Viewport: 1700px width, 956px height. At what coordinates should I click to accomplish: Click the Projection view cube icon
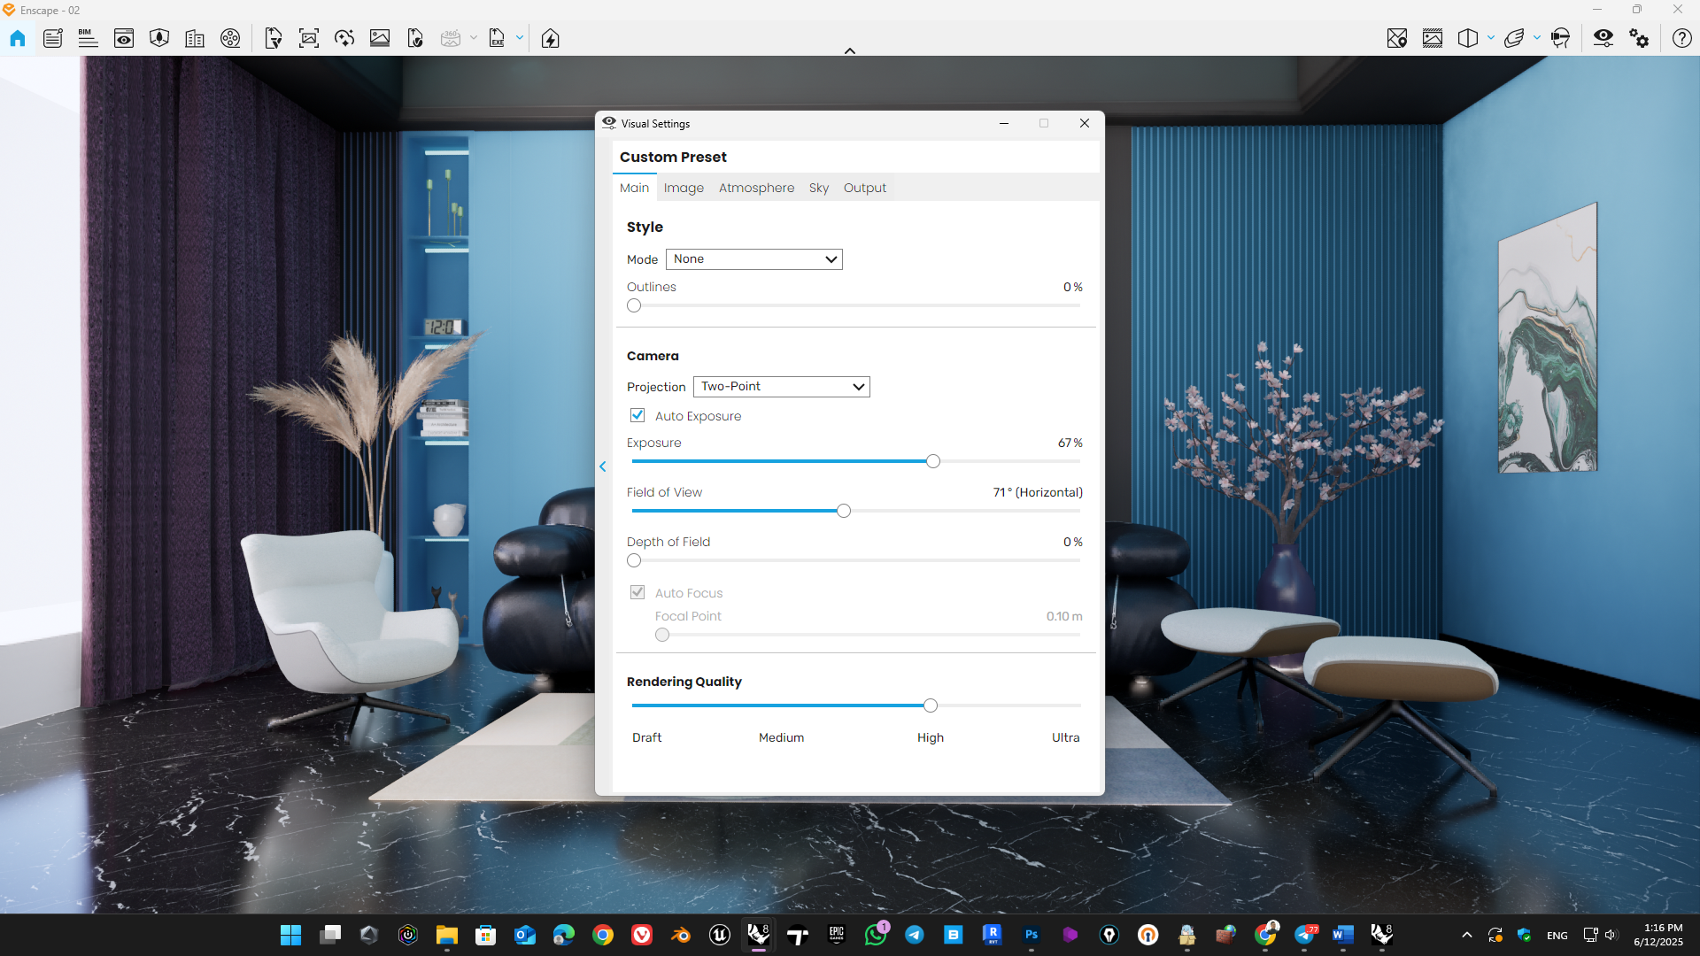1468,38
